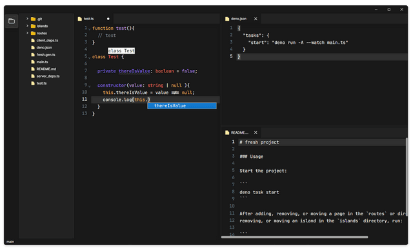The height and width of the screenshot is (249, 413).
Task: Open main.ts from the file tree
Action: coord(42,62)
